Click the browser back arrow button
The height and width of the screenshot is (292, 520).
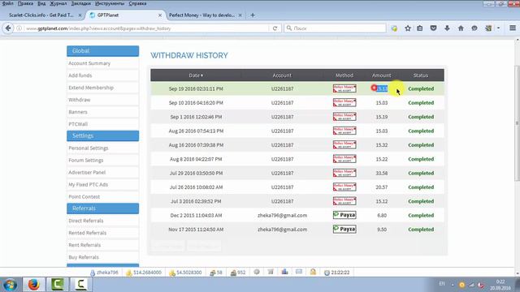[x=8, y=28]
